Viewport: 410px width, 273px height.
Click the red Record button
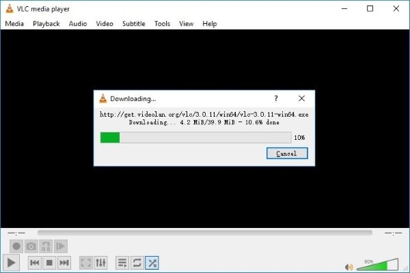(x=16, y=246)
